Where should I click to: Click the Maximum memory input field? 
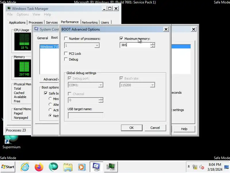click(x=135, y=45)
